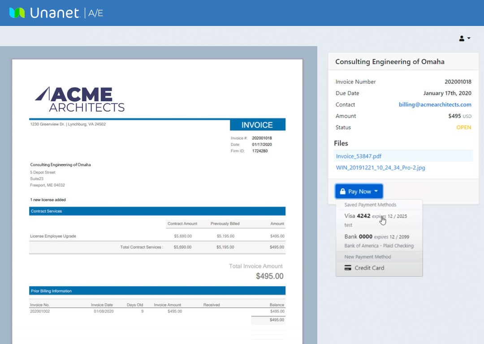Click the Total Invoice Amount $495.00 value
Image resolution: width=484 pixels, height=344 pixels.
(269, 276)
